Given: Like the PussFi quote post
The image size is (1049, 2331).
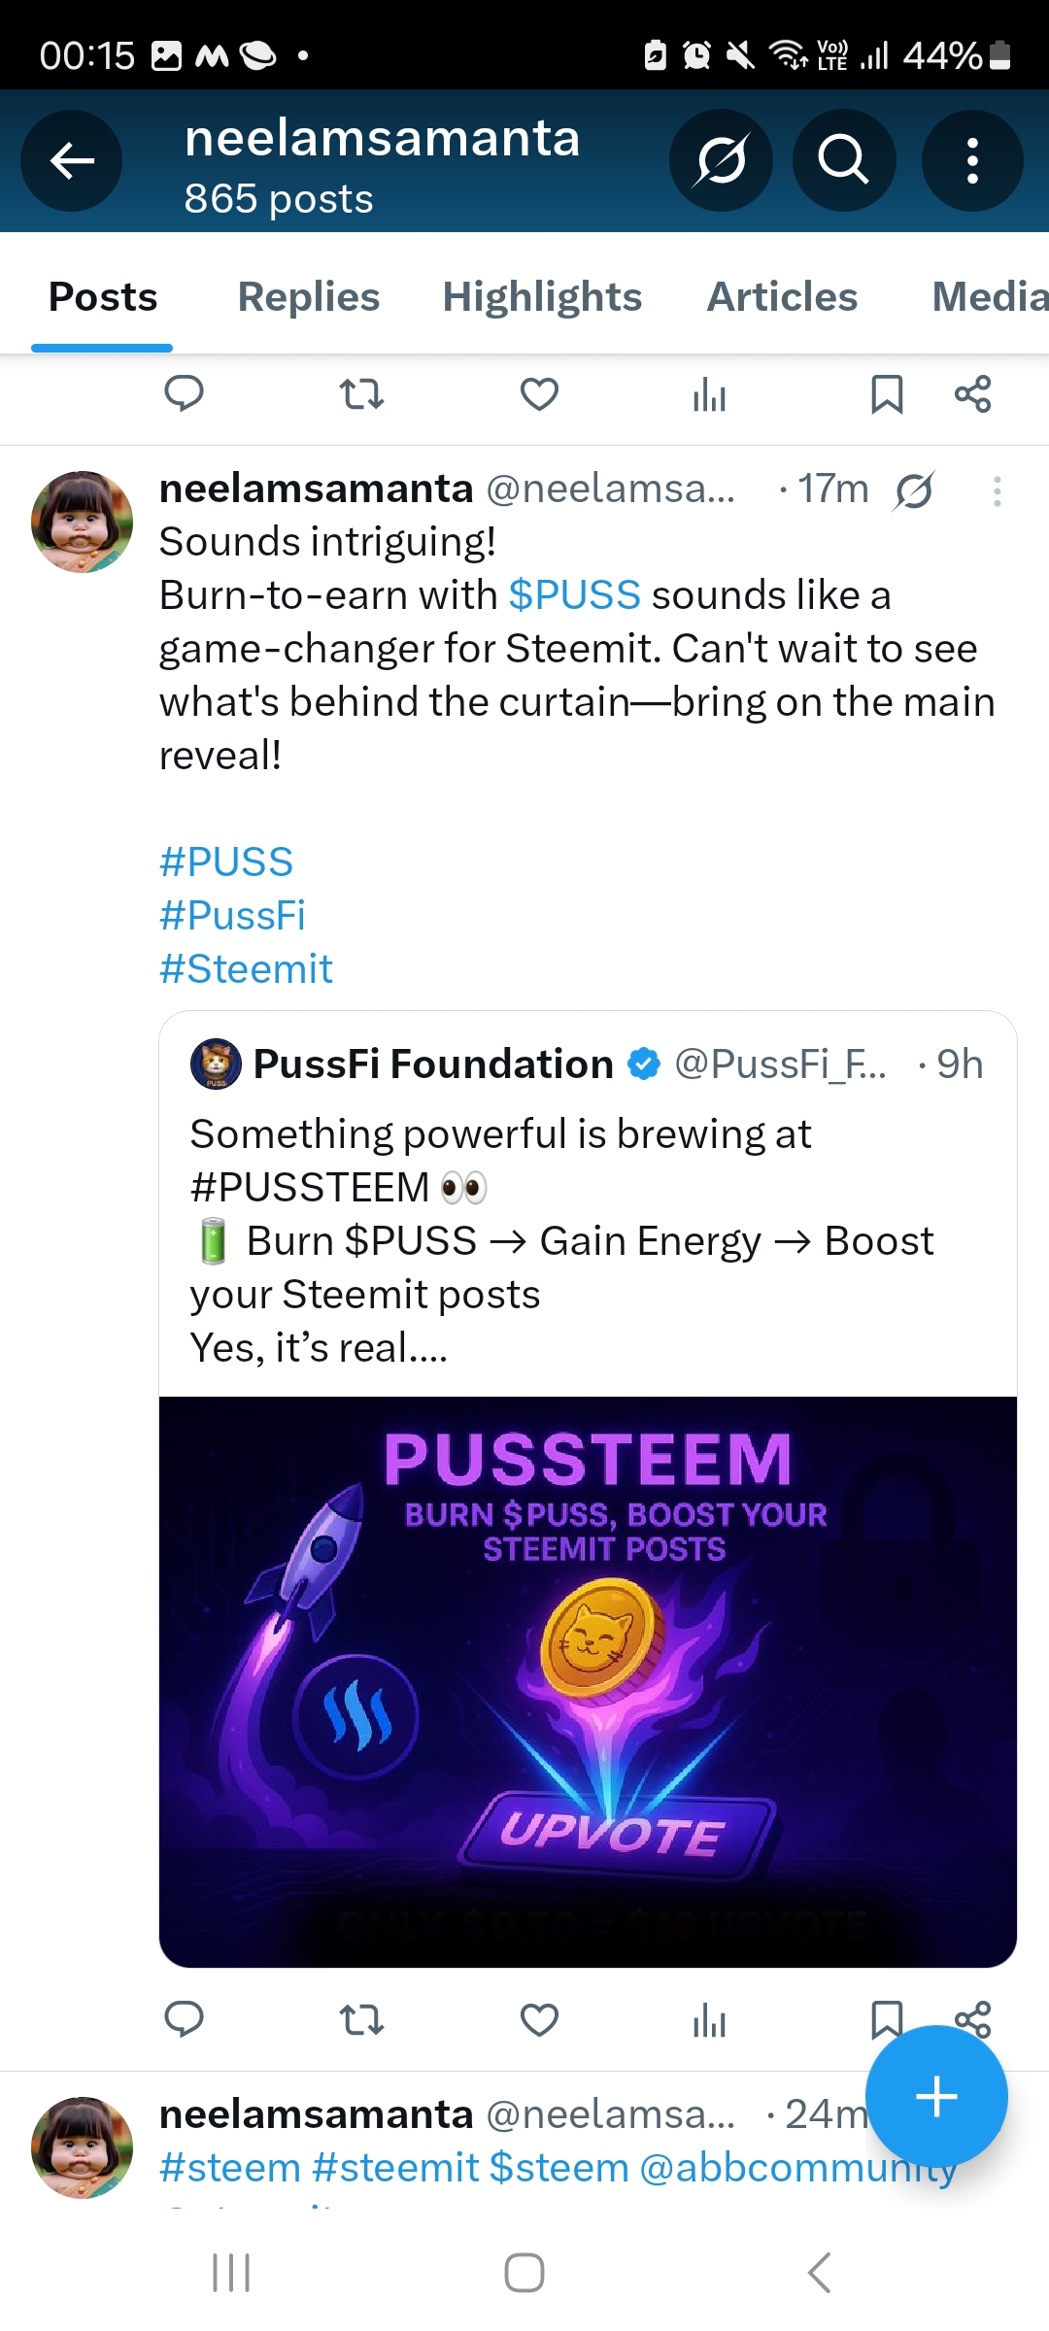Looking at the screenshot, I should click(x=539, y=2020).
